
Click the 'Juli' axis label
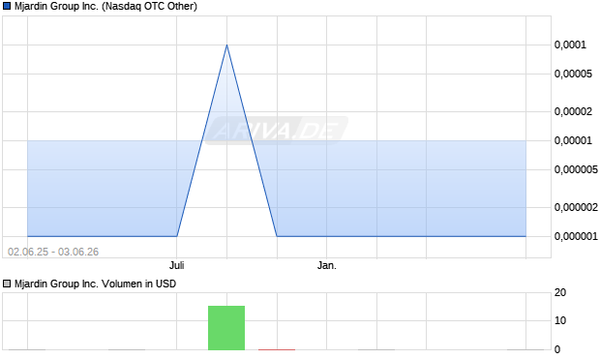point(177,265)
